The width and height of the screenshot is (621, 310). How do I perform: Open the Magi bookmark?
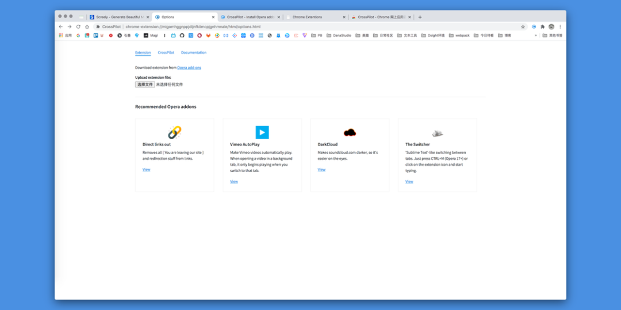pyautogui.click(x=151, y=35)
